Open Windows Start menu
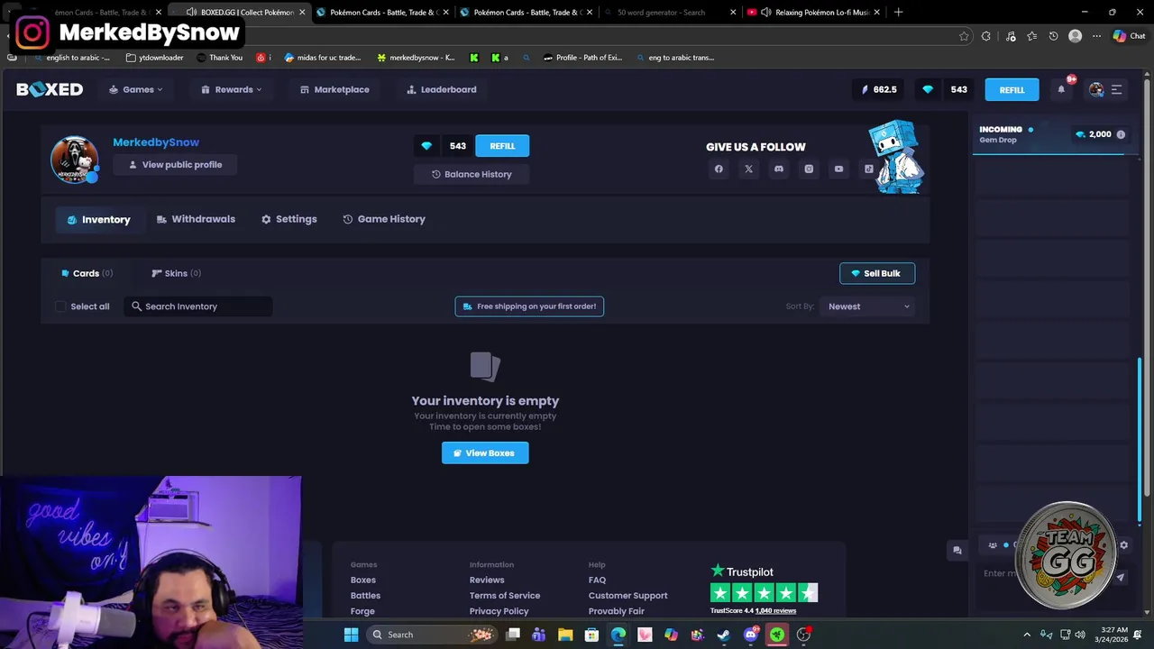This screenshot has height=649, width=1154. point(351,635)
